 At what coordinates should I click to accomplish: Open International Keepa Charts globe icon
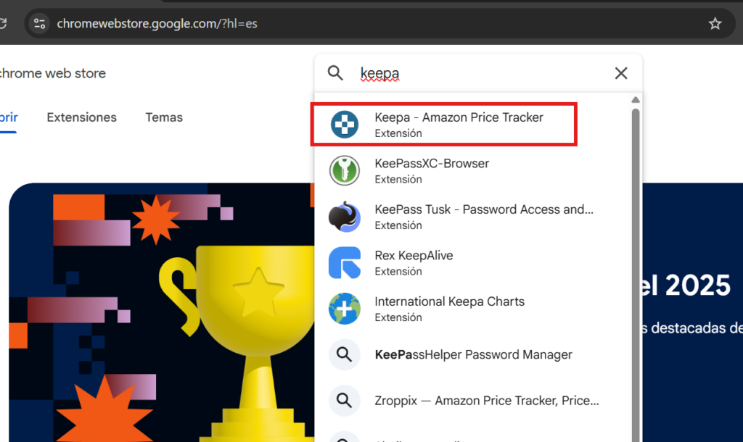[345, 309]
